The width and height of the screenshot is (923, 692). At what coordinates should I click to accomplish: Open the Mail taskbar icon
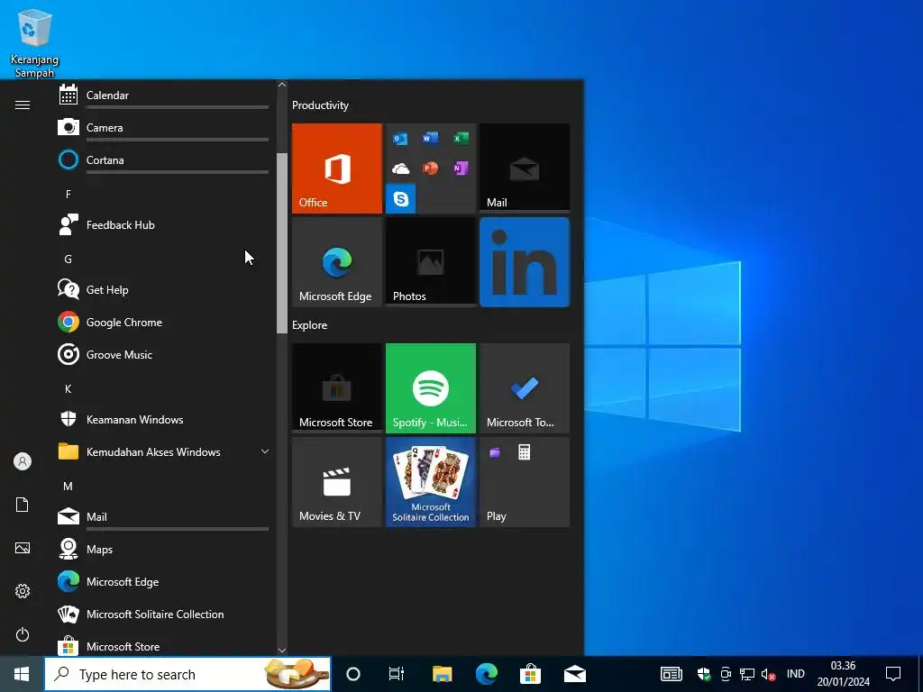coord(574,674)
